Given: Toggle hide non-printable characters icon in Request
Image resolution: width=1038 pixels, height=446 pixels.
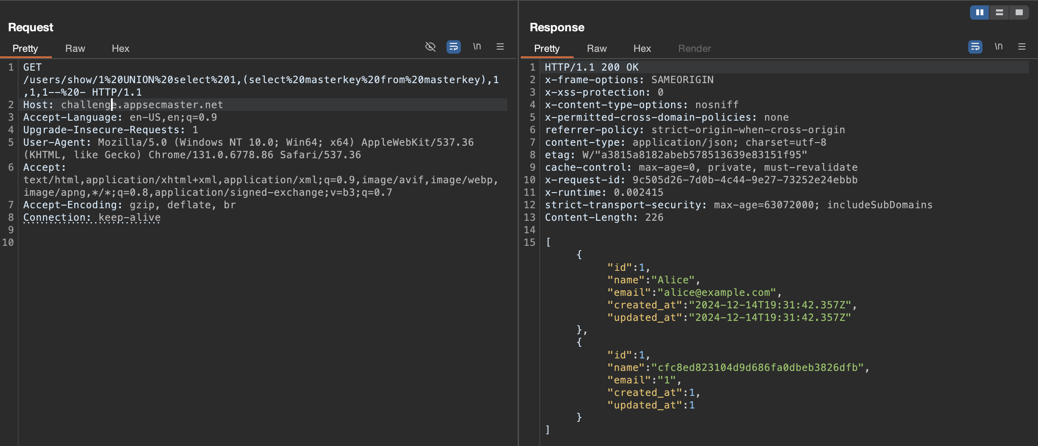Looking at the screenshot, I should coord(430,46).
